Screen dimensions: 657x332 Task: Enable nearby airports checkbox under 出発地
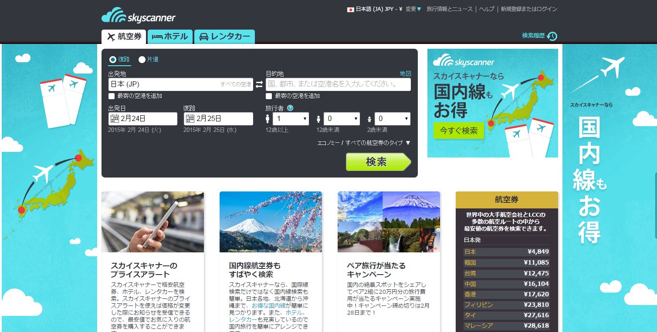click(x=112, y=96)
